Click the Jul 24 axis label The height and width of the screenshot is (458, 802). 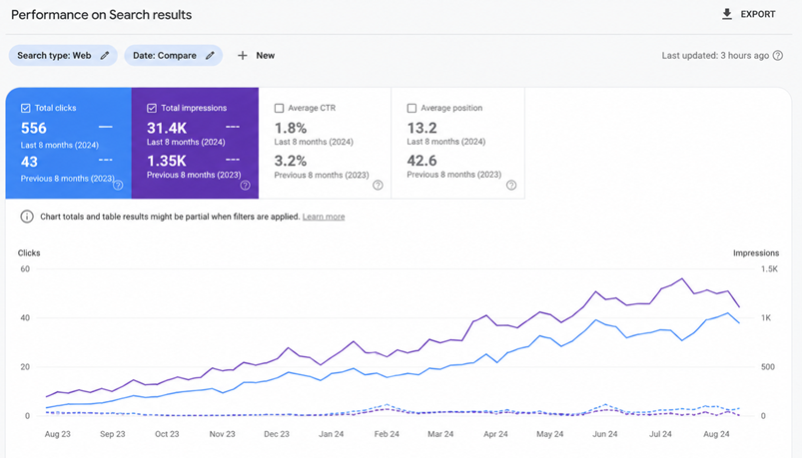tap(660, 434)
